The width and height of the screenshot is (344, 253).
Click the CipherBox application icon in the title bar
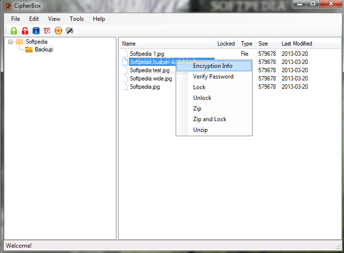pyautogui.click(x=8, y=6)
